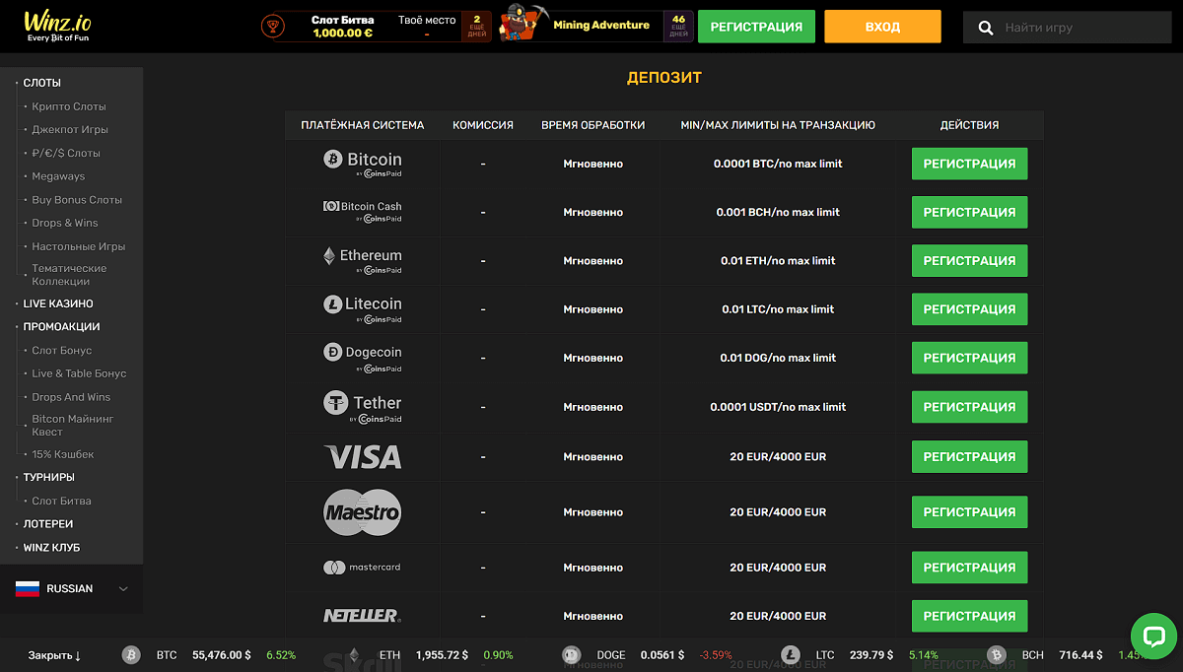This screenshot has width=1183, height=672.
Task: Click the Slot Battle trophy icon
Action: click(273, 27)
